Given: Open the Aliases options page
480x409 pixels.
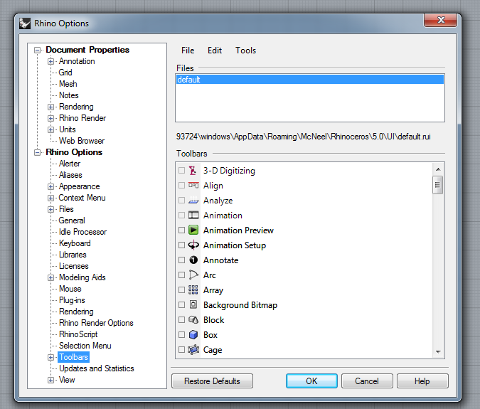Looking at the screenshot, I should [70, 175].
